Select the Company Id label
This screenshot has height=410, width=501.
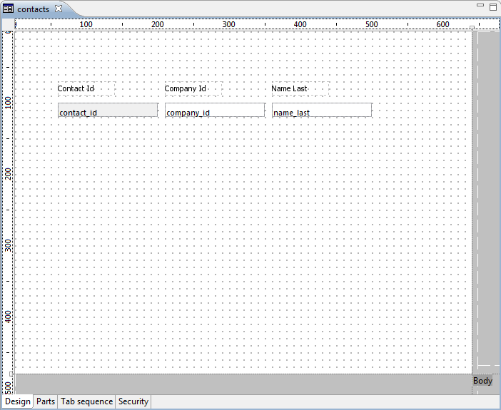coord(193,88)
